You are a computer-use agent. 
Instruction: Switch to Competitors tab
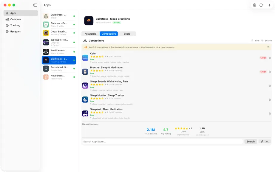(x=109, y=34)
